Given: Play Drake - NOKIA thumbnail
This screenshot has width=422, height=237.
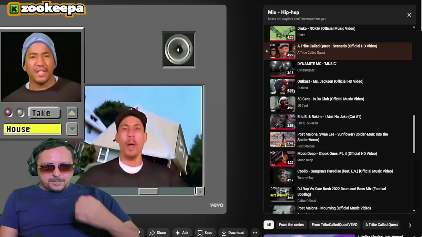Looking at the screenshot, I should click(x=283, y=33).
